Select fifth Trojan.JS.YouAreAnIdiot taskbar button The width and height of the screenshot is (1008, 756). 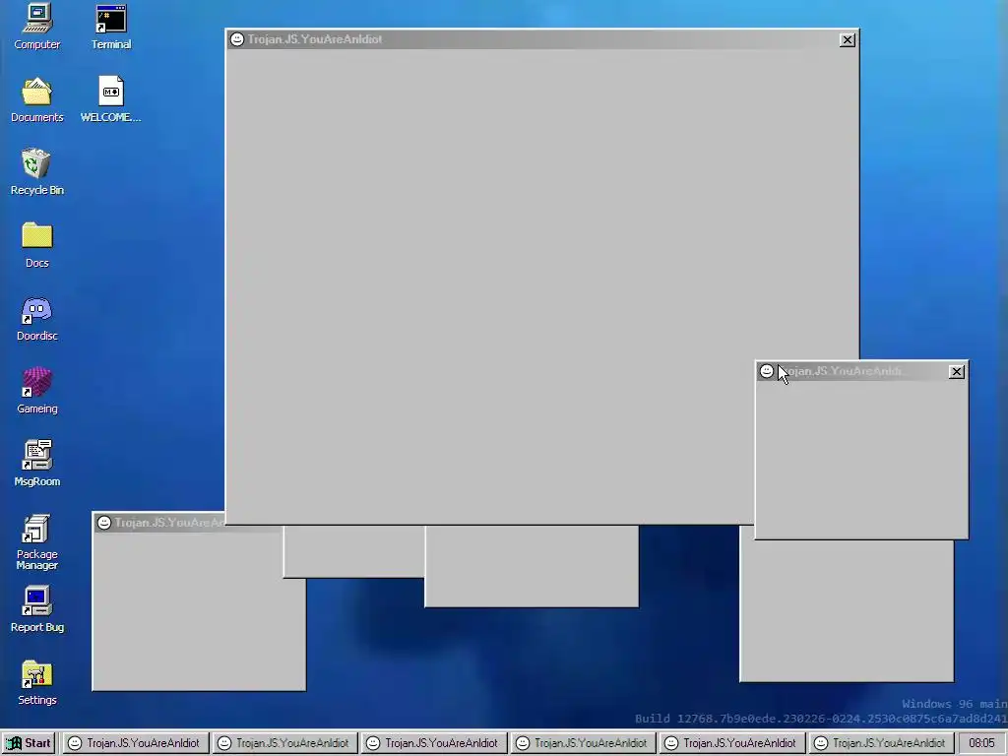[x=732, y=743]
